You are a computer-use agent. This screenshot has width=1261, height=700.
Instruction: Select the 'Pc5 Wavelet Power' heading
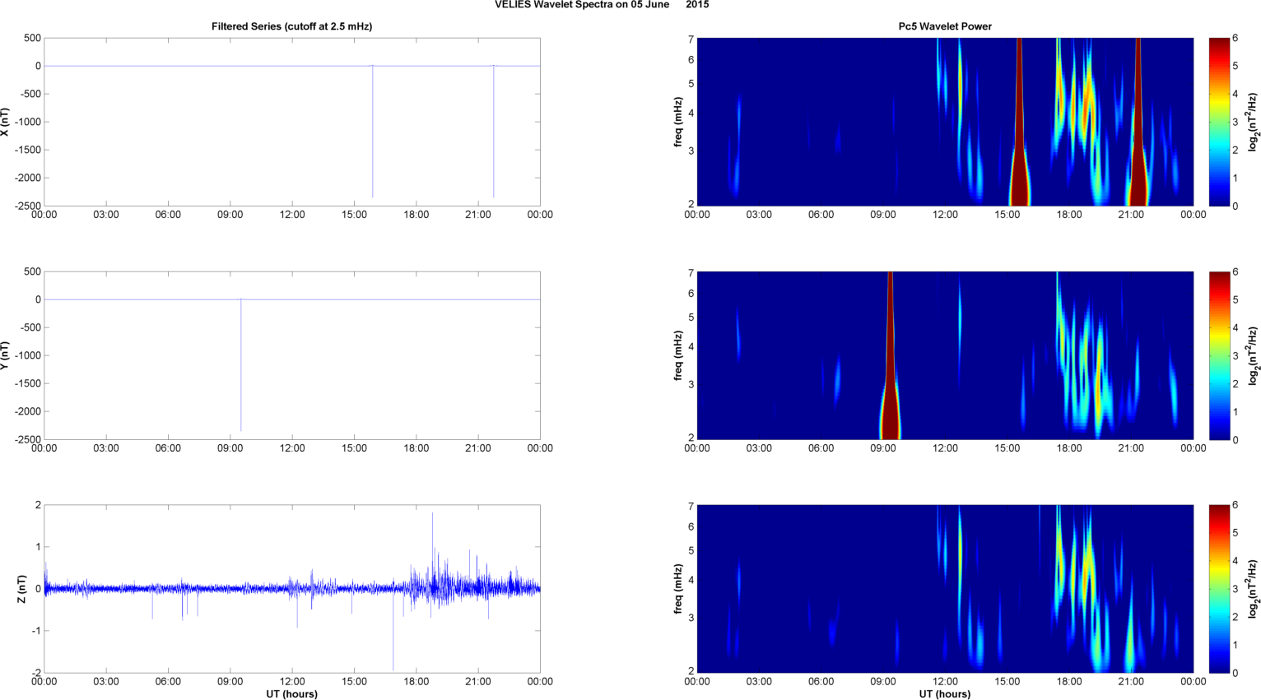pyautogui.click(x=945, y=26)
